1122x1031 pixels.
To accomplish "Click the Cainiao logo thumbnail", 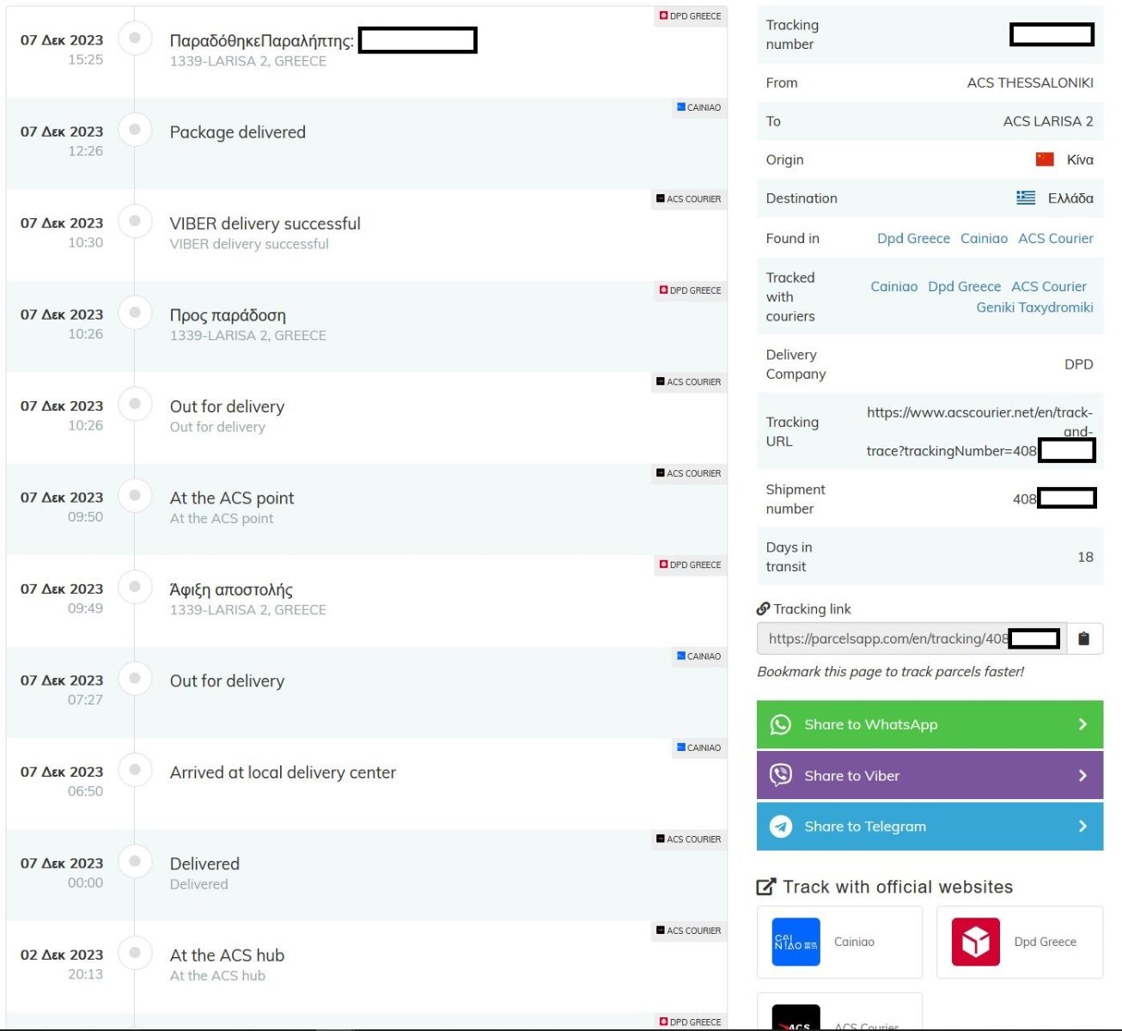I will (796, 942).
